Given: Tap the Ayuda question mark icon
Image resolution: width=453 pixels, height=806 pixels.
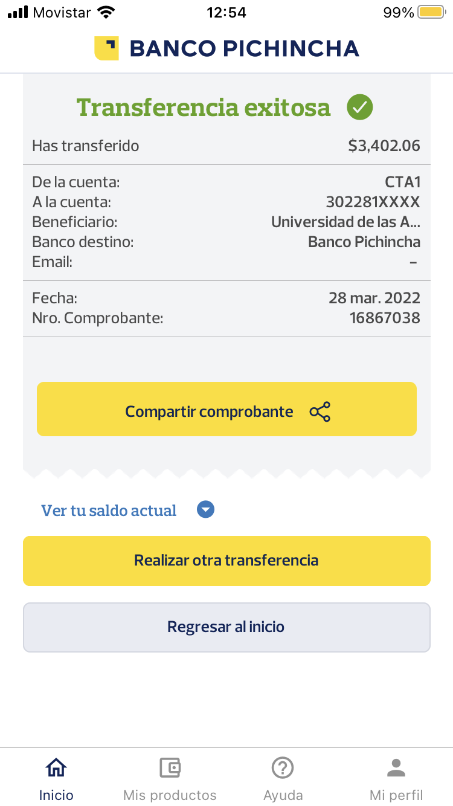Looking at the screenshot, I should coord(283,768).
